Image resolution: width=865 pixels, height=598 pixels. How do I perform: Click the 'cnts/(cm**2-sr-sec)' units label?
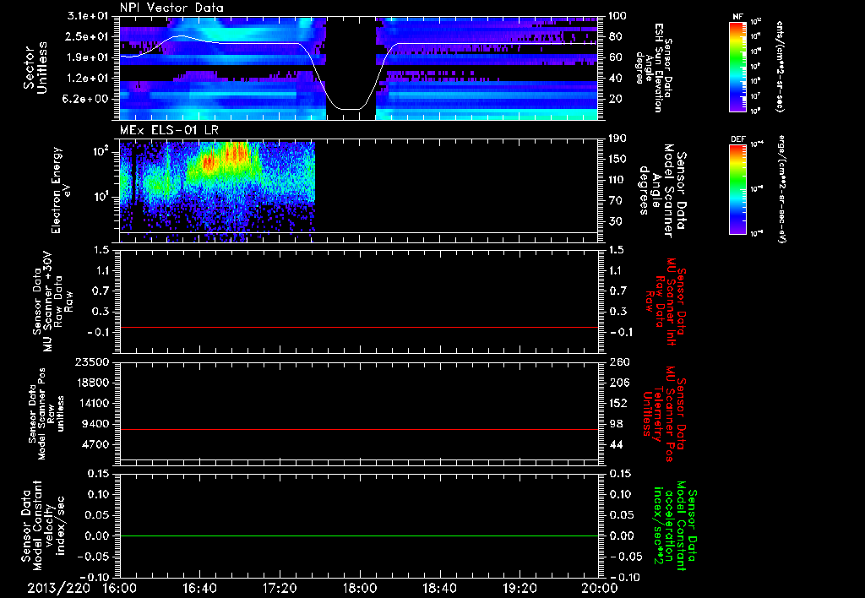780,66
